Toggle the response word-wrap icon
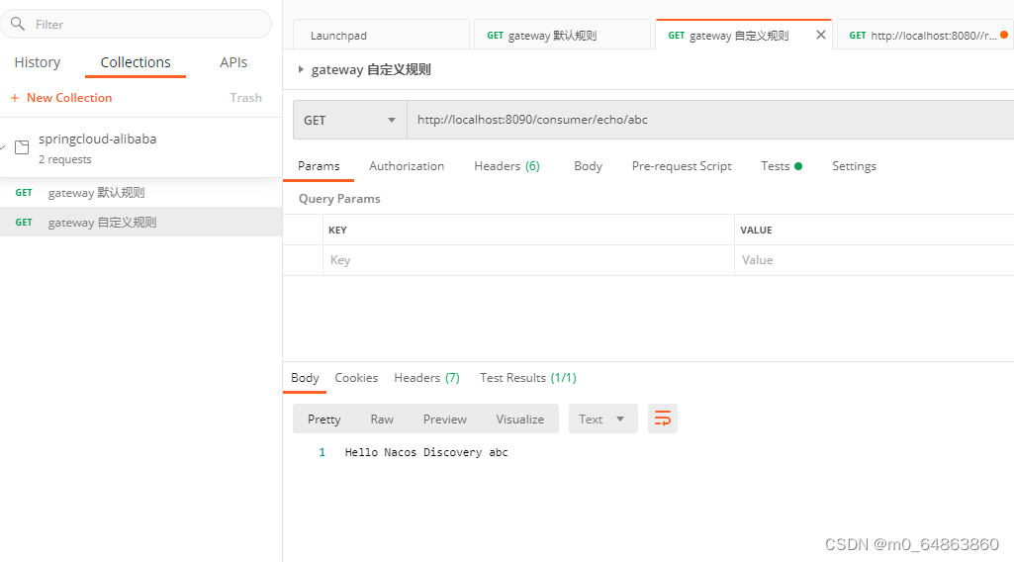Image resolution: width=1014 pixels, height=562 pixels. pos(662,419)
